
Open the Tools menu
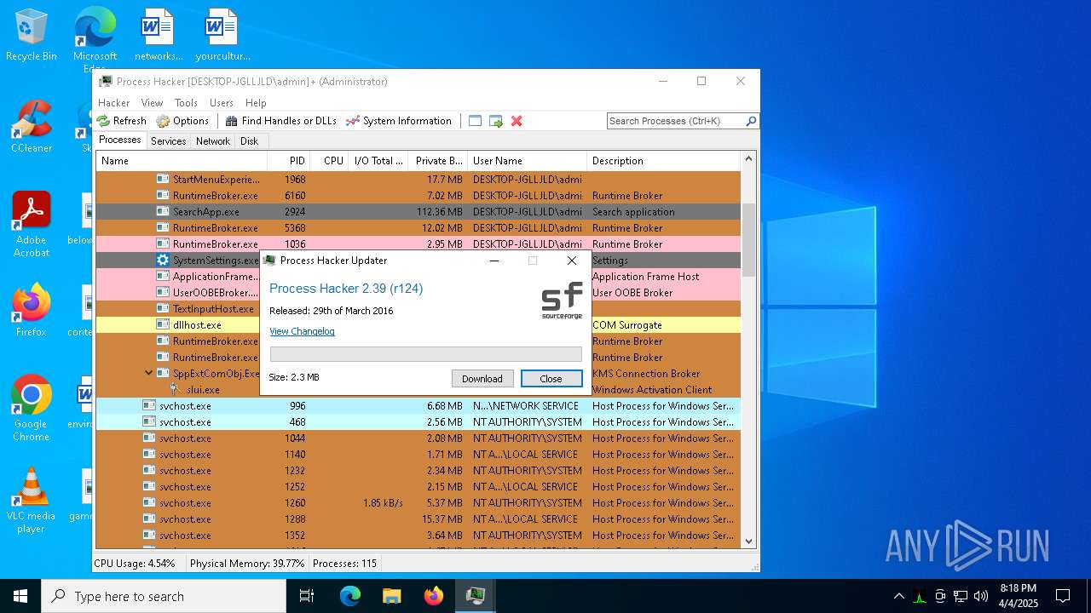click(186, 102)
